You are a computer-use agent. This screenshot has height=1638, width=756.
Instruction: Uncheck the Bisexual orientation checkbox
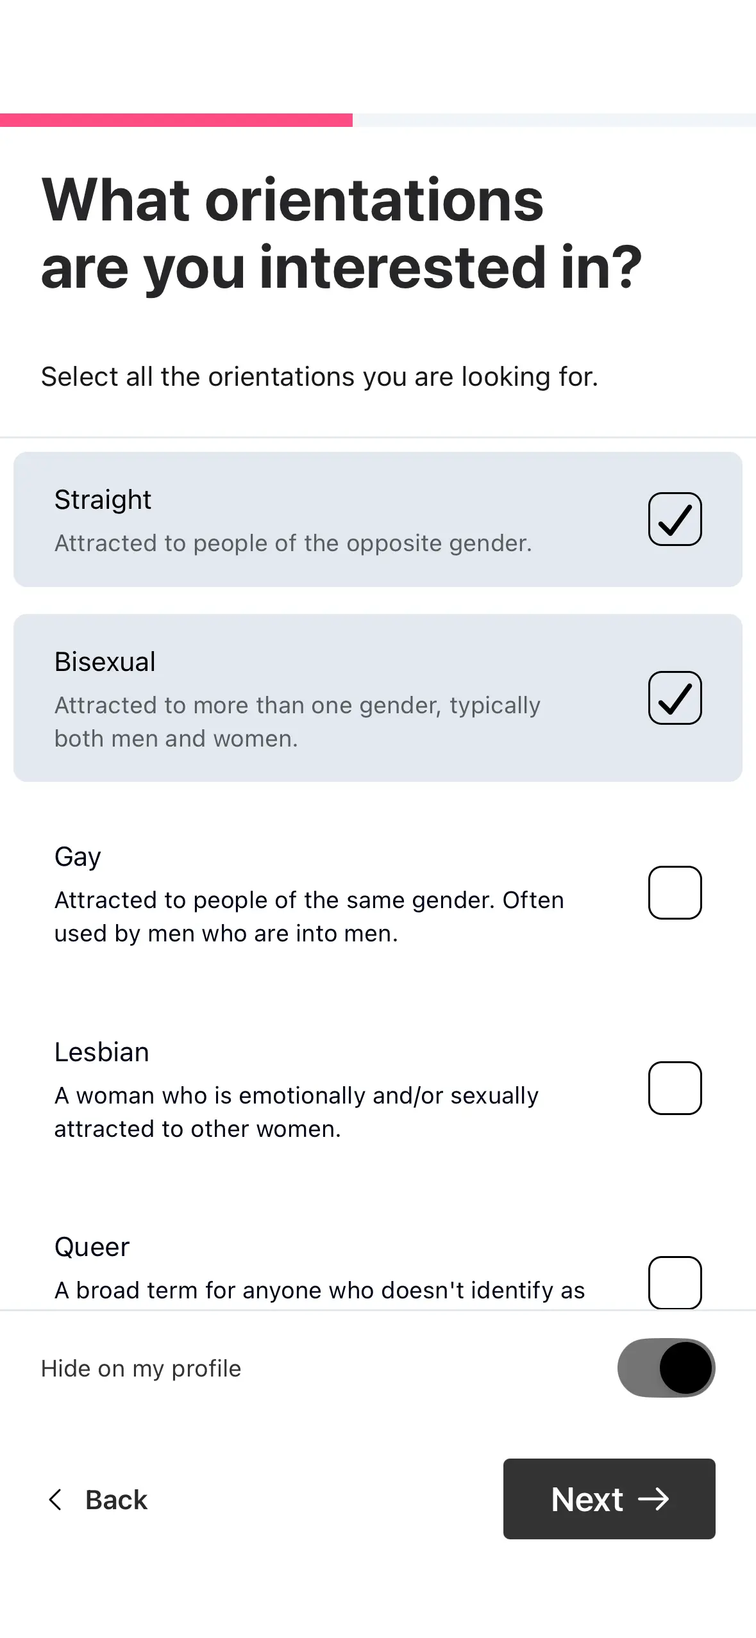[675, 698]
